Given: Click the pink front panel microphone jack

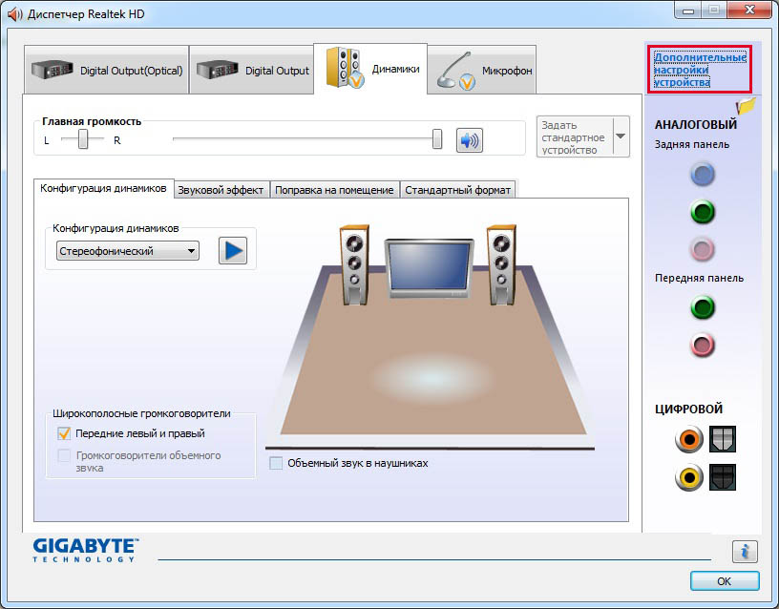Looking at the screenshot, I should pyautogui.click(x=703, y=345).
